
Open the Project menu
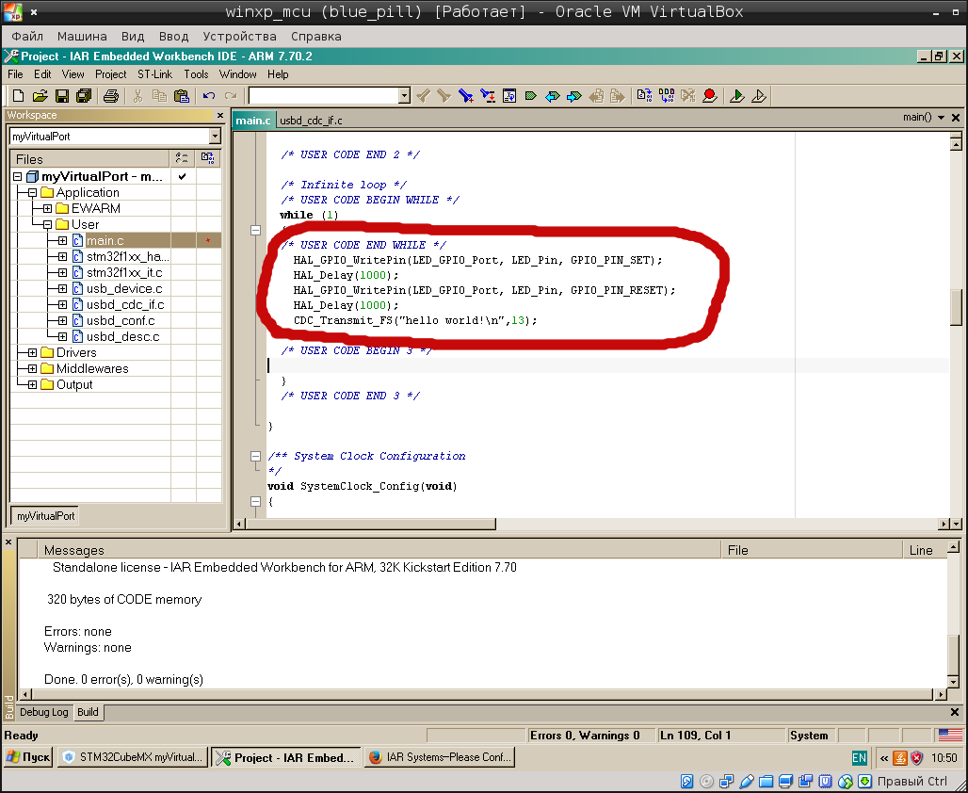tap(110, 74)
